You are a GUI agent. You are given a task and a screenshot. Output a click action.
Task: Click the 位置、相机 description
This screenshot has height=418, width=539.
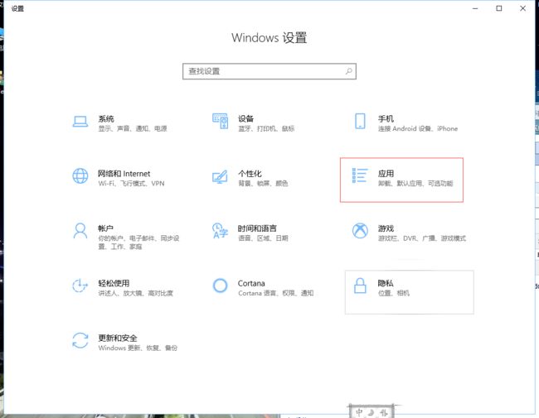click(394, 293)
